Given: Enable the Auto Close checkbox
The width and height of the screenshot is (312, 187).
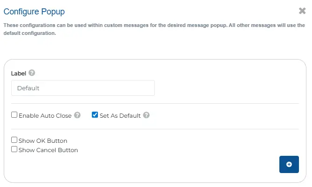Looking at the screenshot, I should (x=14, y=115).
